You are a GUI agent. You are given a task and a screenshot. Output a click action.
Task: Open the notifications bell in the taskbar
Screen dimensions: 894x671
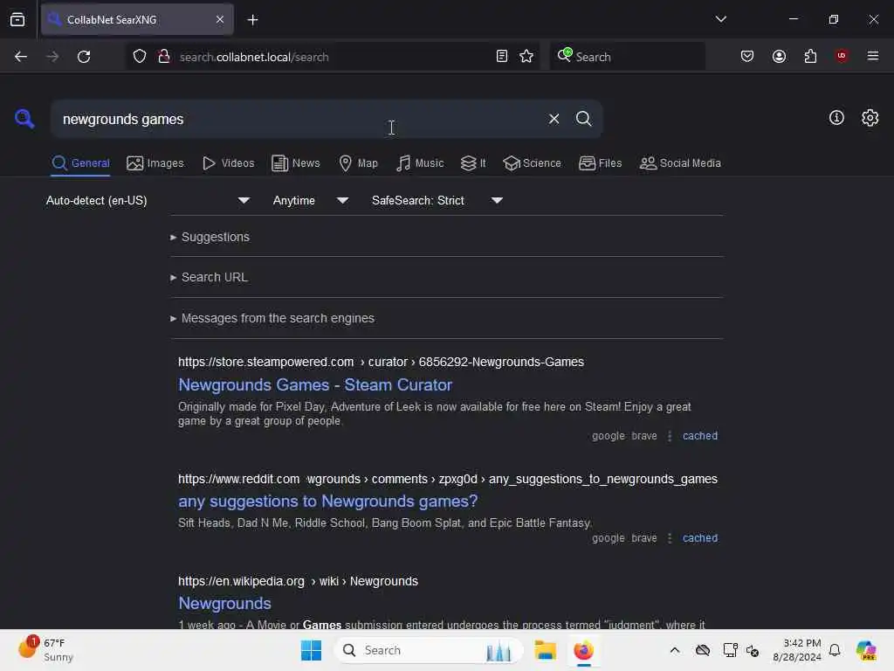[835, 650]
